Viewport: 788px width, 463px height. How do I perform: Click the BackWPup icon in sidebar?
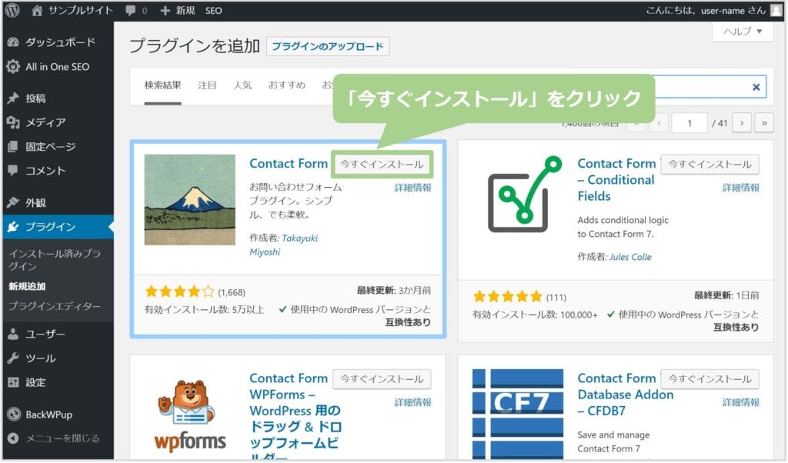[14, 415]
